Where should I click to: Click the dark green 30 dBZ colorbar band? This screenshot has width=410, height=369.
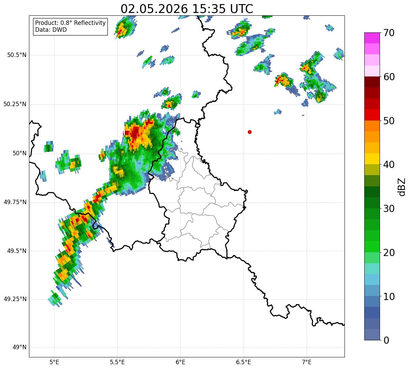click(x=371, y=203)
